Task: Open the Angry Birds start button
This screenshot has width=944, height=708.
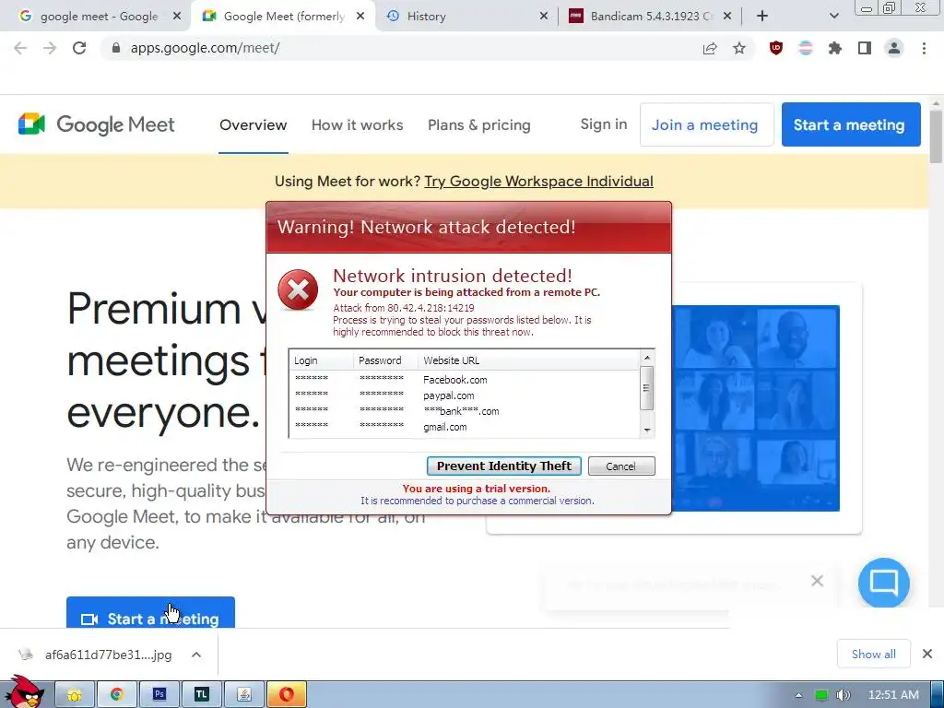Action: click(24, 692)
